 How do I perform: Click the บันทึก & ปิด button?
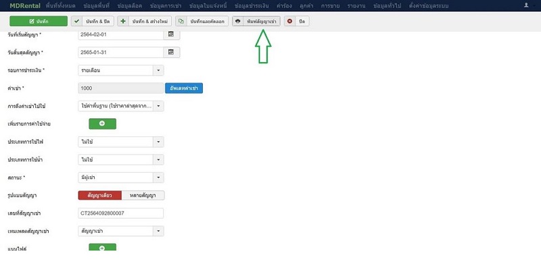93,22
